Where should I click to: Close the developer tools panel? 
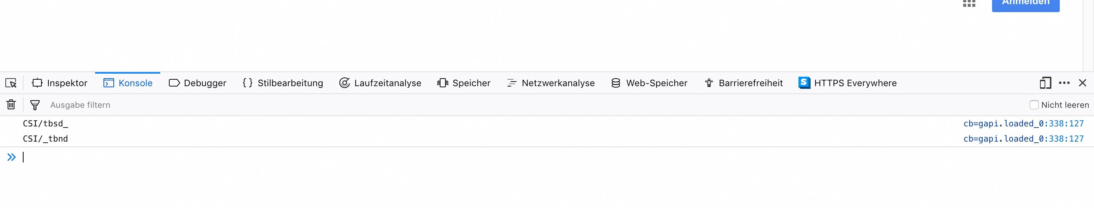[1083, 83]
